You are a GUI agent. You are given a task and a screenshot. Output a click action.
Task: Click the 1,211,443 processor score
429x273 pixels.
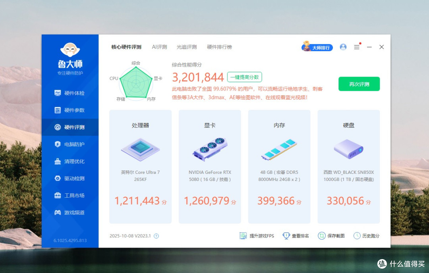(137, 201)
